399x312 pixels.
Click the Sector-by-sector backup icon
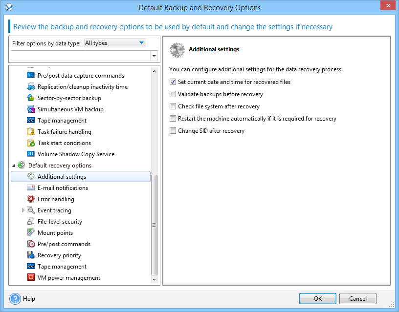click(31, 98)
